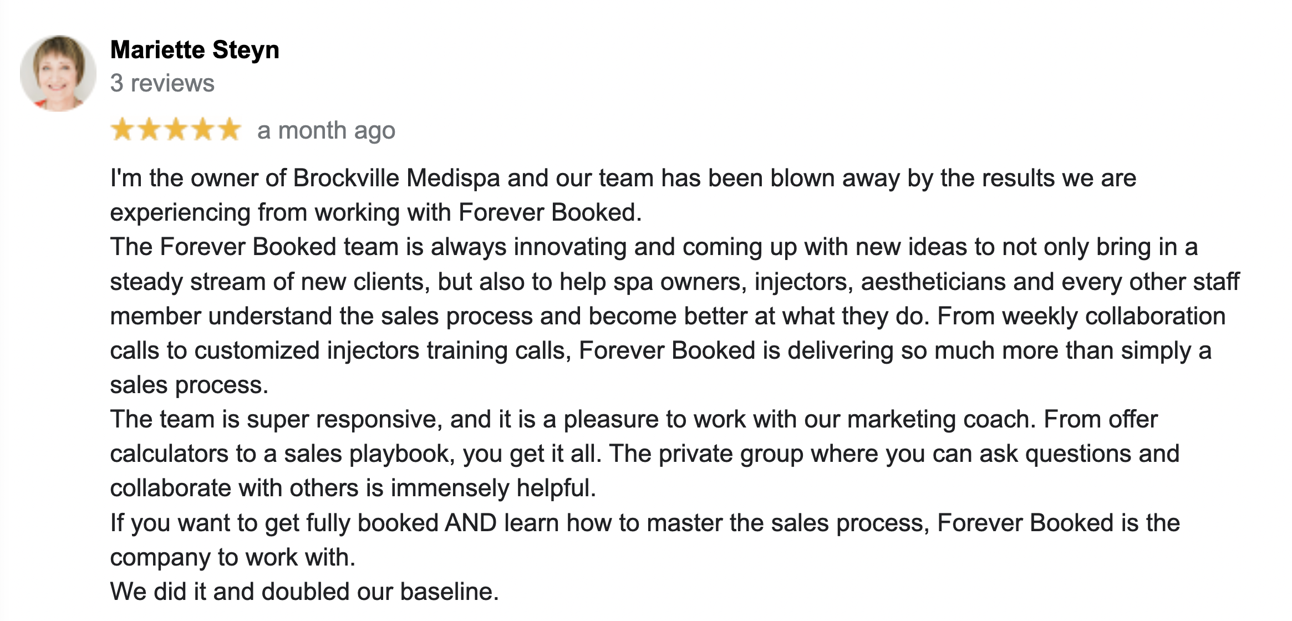Open Mariette Steyn's profile photo
The image size is (1292, 621).
58,73
